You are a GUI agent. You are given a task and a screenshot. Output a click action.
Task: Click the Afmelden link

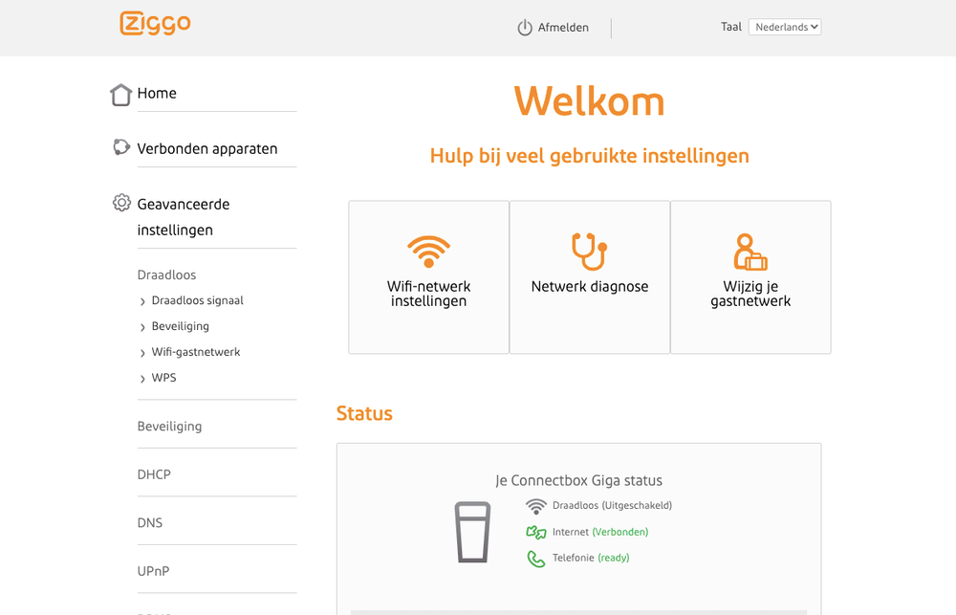pyautogui.click(x=563, y=28)
